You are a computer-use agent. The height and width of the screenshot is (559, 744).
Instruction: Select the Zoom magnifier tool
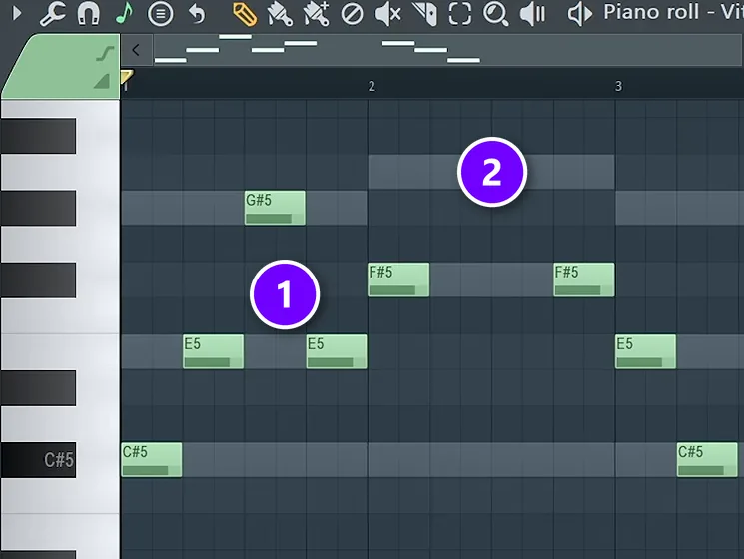(x=495, y=14)
